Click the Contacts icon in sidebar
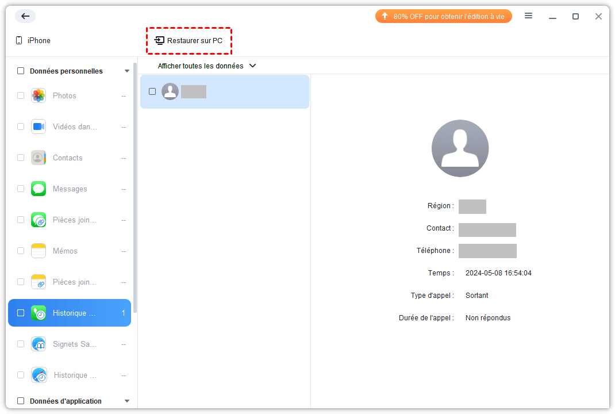This screenshot has width=615, height=414. click(x=39, y=158)
